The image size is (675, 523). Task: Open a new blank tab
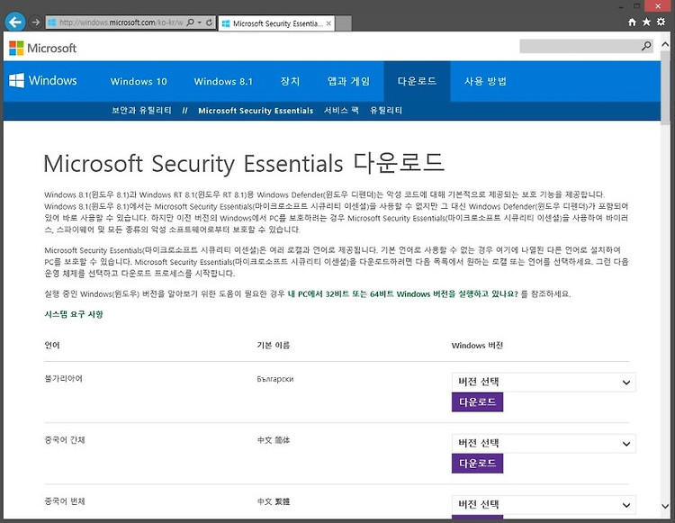[x=343, y=23]
